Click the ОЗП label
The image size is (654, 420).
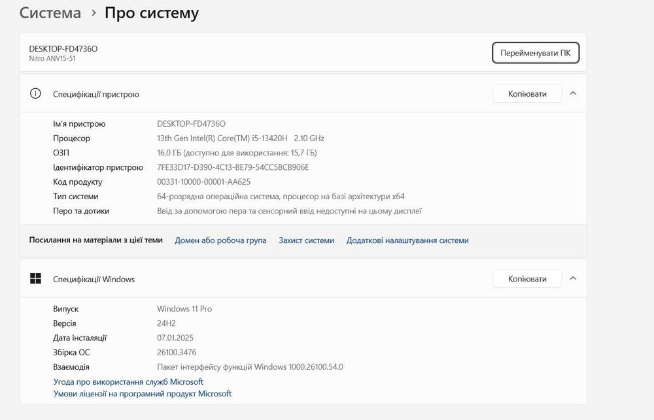pyautogui.click(x=61, y=153)
